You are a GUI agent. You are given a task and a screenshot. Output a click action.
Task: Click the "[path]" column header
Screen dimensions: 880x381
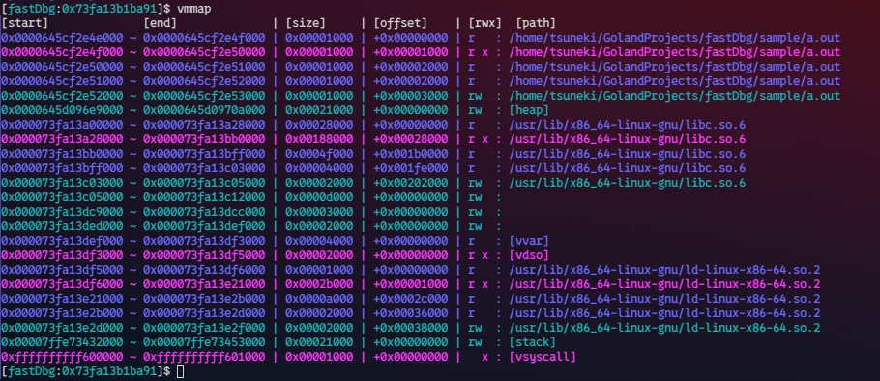click(x=536, y=23)
